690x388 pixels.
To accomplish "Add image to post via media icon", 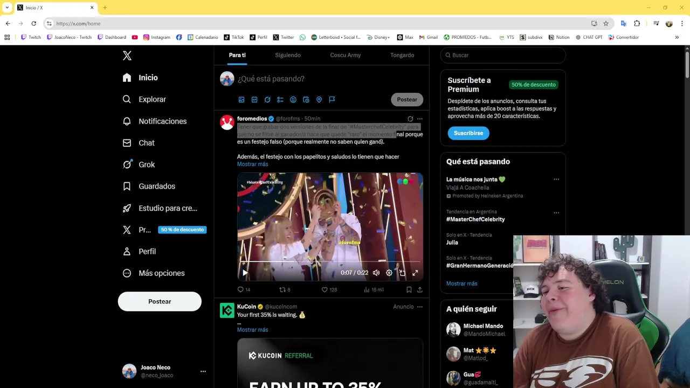I will coord(241,100).
